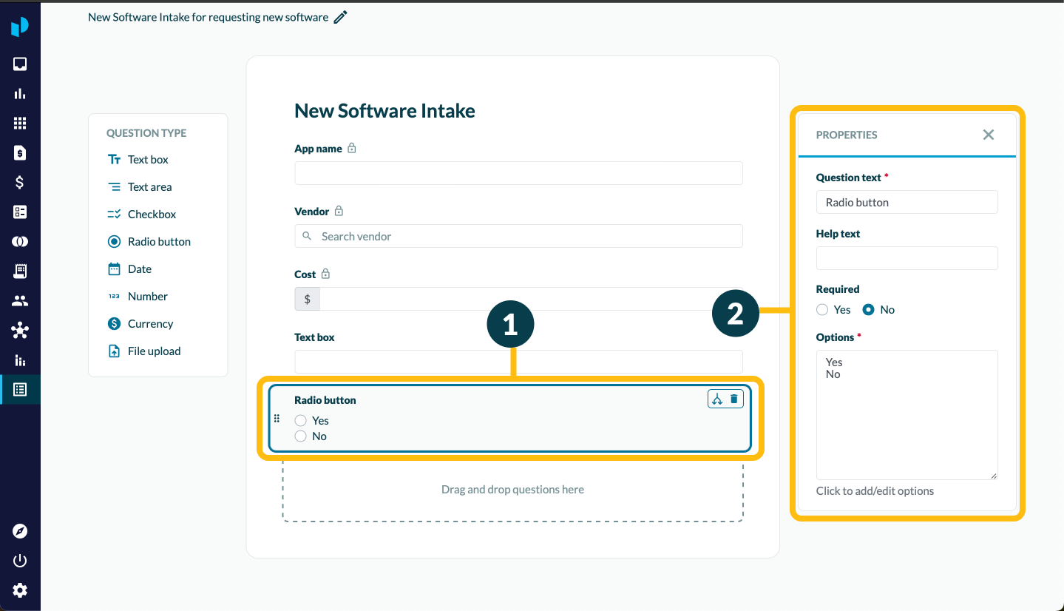Click the power icon in sidebar

[20, 561]
